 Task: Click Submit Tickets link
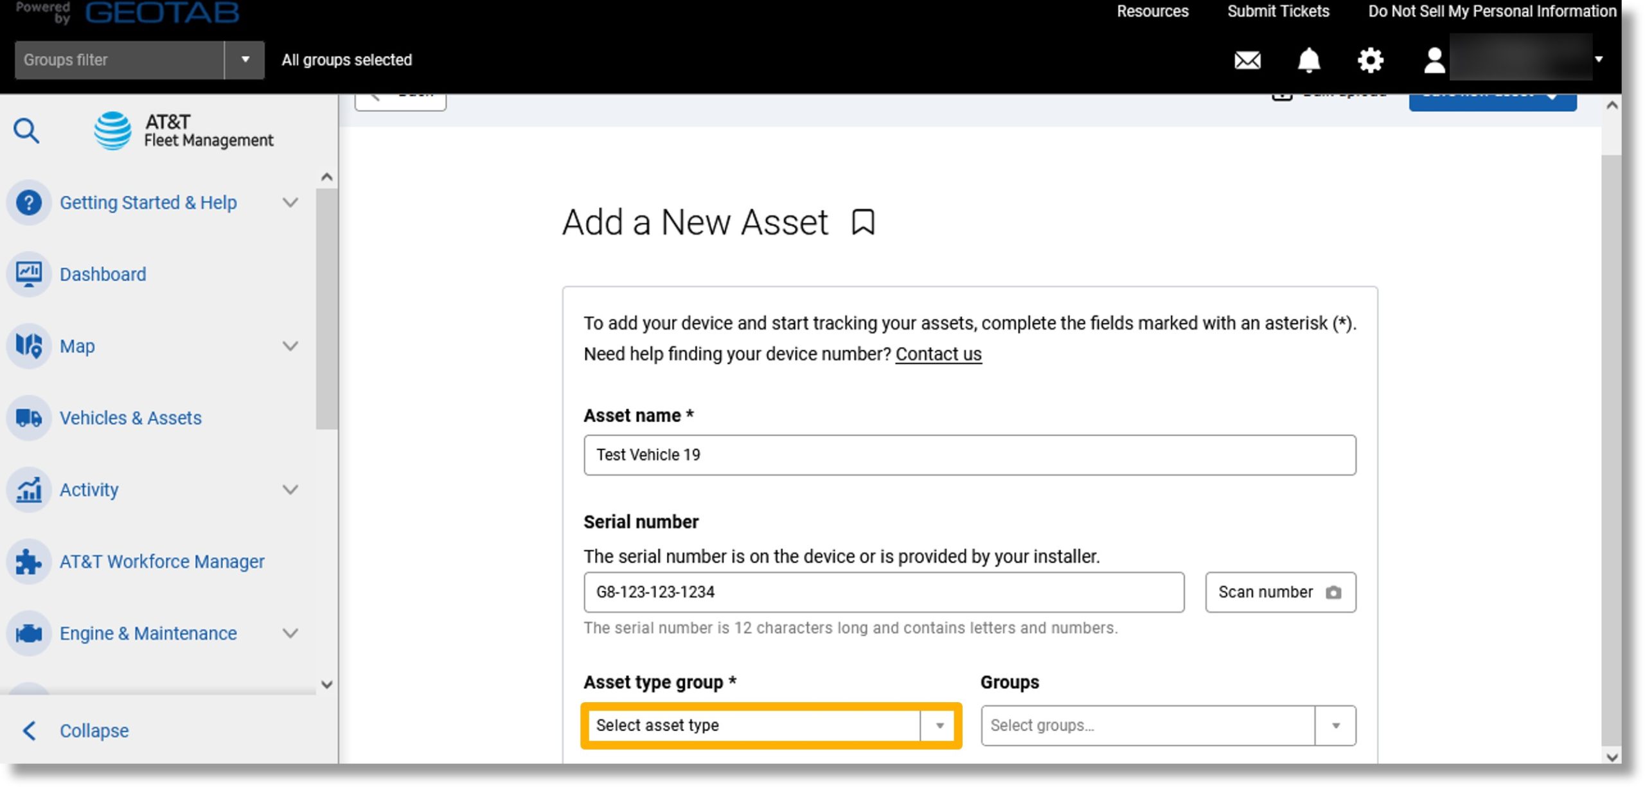click(x=1278, y=12)
